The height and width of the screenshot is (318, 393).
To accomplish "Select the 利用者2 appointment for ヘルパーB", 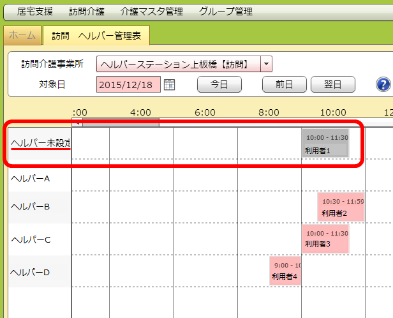I will pyautogui.click(x=341, y=207).
